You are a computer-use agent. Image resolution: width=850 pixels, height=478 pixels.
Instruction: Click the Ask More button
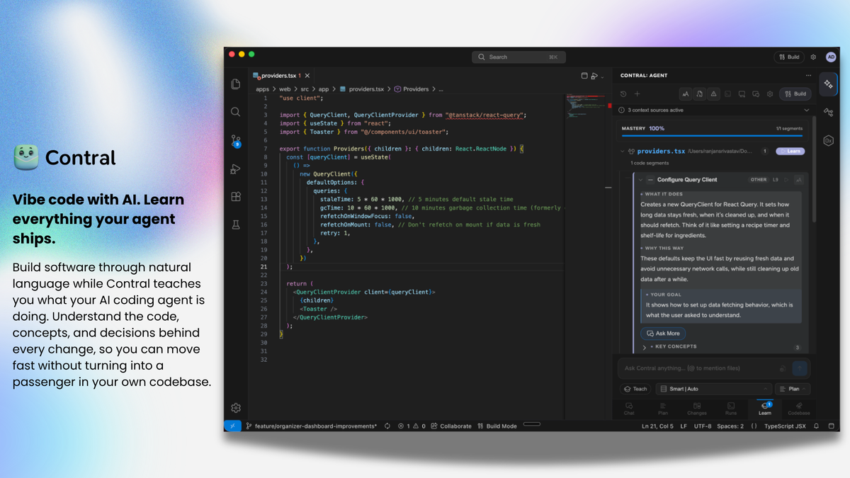(x=663, y=334)
